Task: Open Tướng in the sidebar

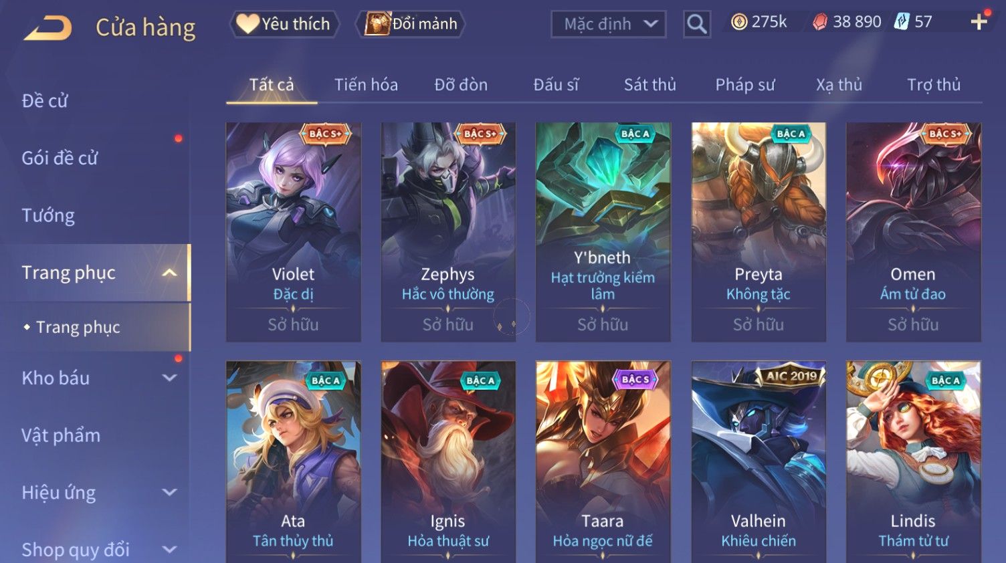Action: click(x=48, y=215)
